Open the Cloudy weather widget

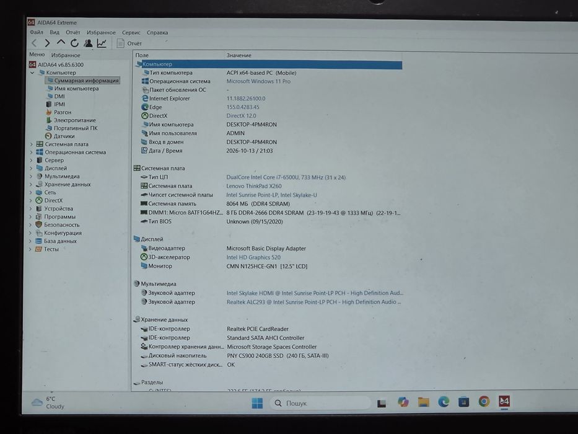48,402
